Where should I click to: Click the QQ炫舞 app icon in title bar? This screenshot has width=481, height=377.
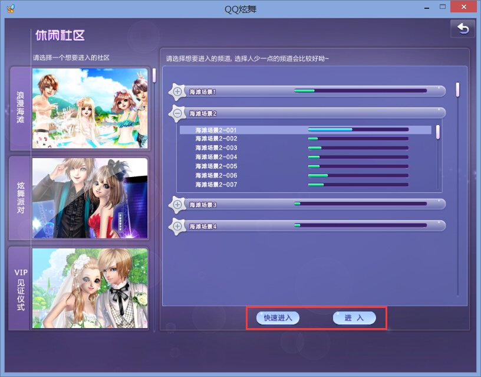(11, 8)
